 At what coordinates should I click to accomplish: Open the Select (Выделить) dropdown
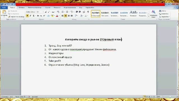164,17
